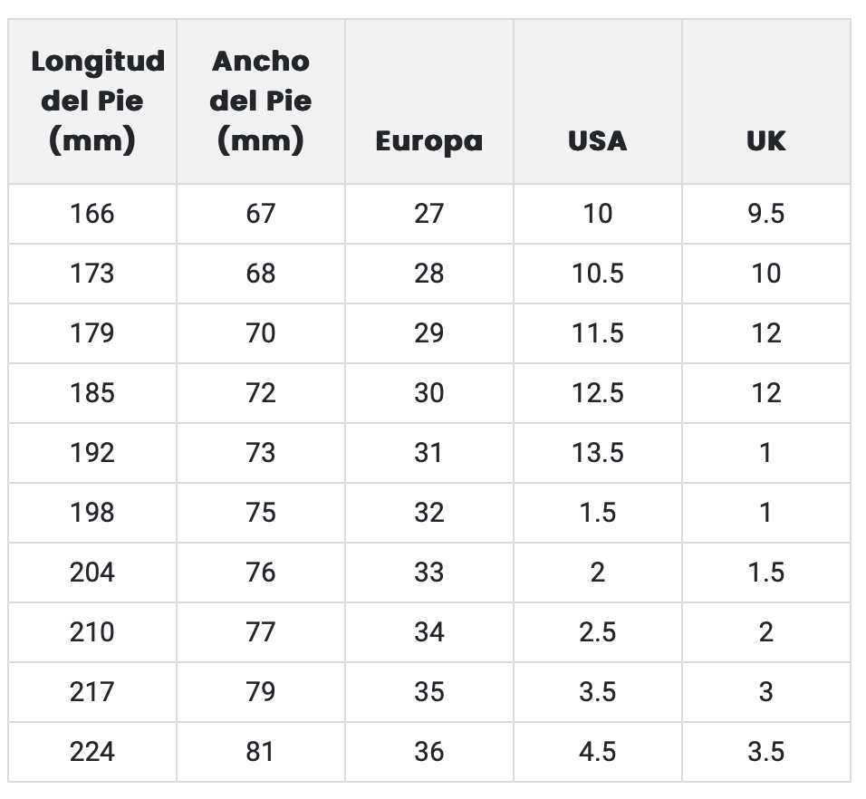Select foot length cell 166
The height and width of the screenshot is (799, 866).
pyautogui.click(x=92, y=214)
